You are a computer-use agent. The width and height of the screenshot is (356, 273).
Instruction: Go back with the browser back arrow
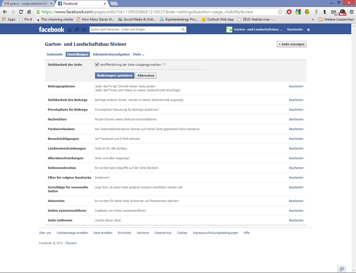(x=5, y=12)
